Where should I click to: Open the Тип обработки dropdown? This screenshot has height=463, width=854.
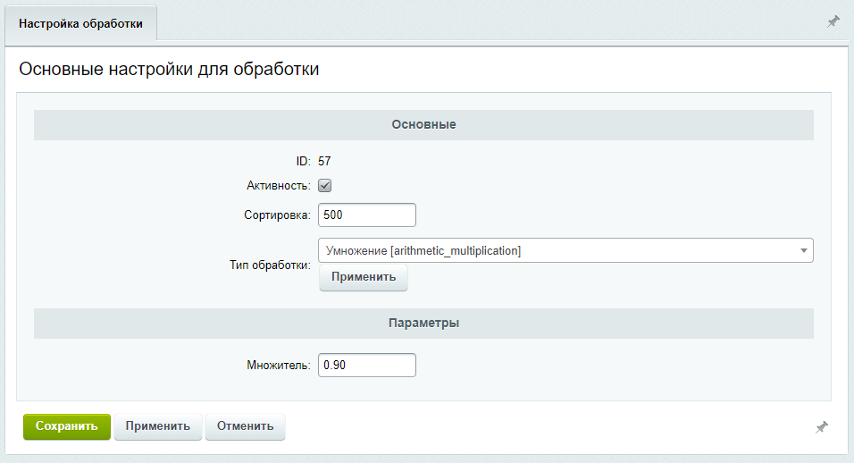(x=565, y=250)
